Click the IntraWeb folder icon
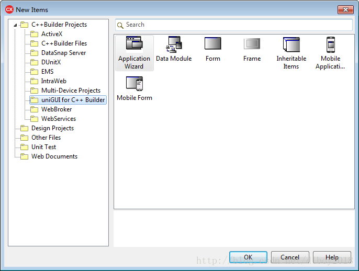Image resolution: width=359 pixels, height=271 pixels. pyautogui.click(x=35, y=81)
